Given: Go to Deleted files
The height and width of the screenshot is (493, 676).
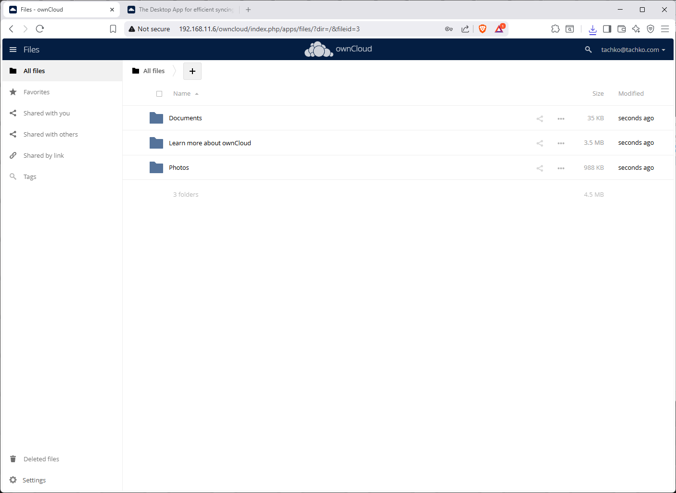Looking at the screenshot, I should (41, 459).
